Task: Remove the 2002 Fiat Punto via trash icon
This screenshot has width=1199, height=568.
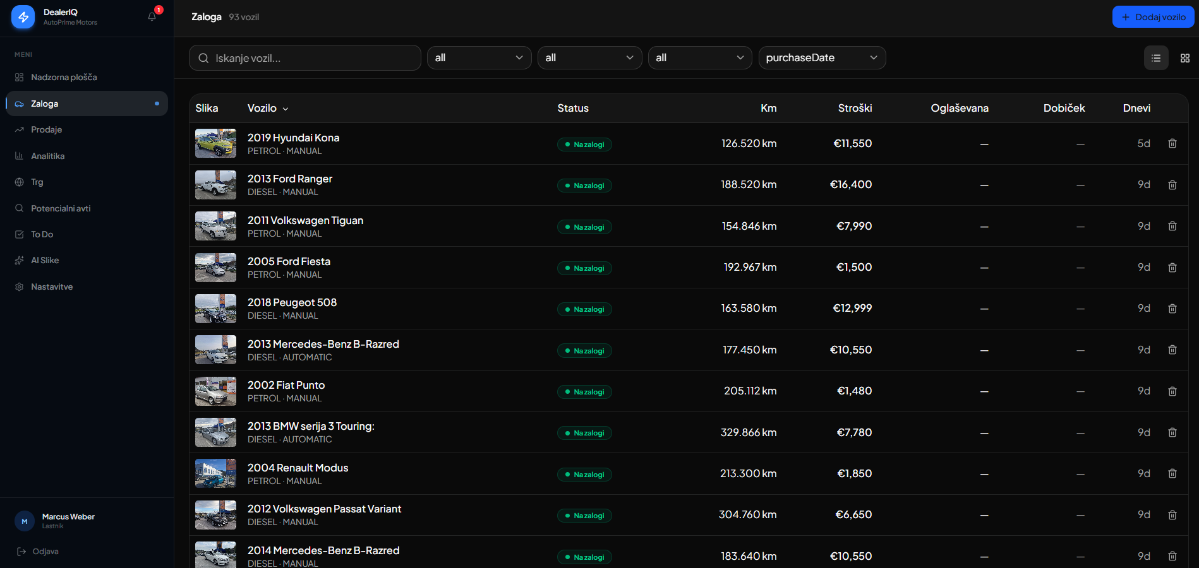Action: [x=1172, y=391]
